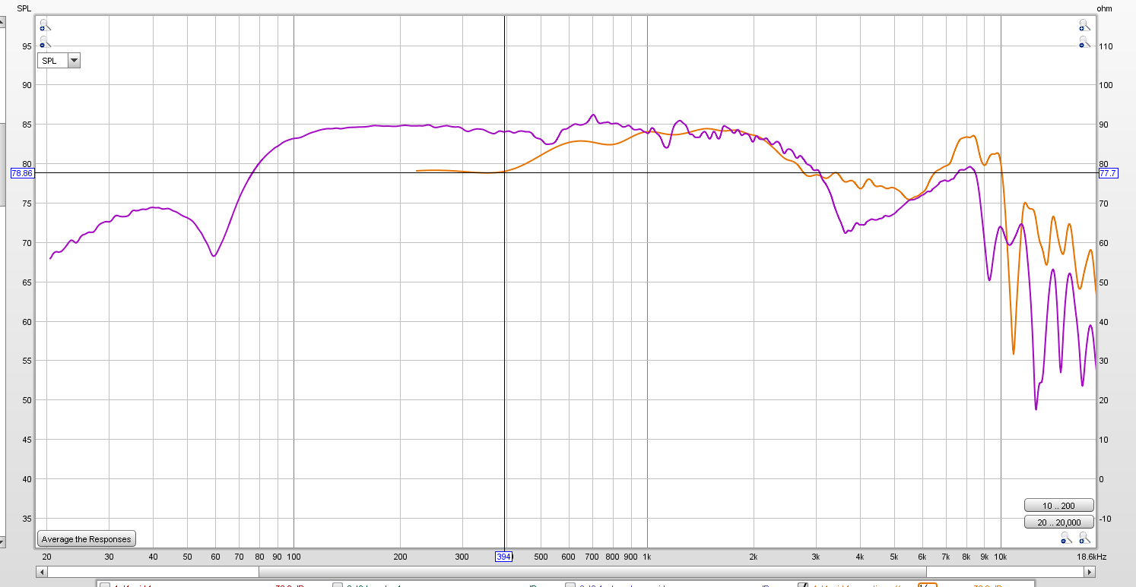Image resolution: width=1136 pixels, height=587 pixels.
Task: Click horizontal scrollbar left arrow
Action: 41,571
